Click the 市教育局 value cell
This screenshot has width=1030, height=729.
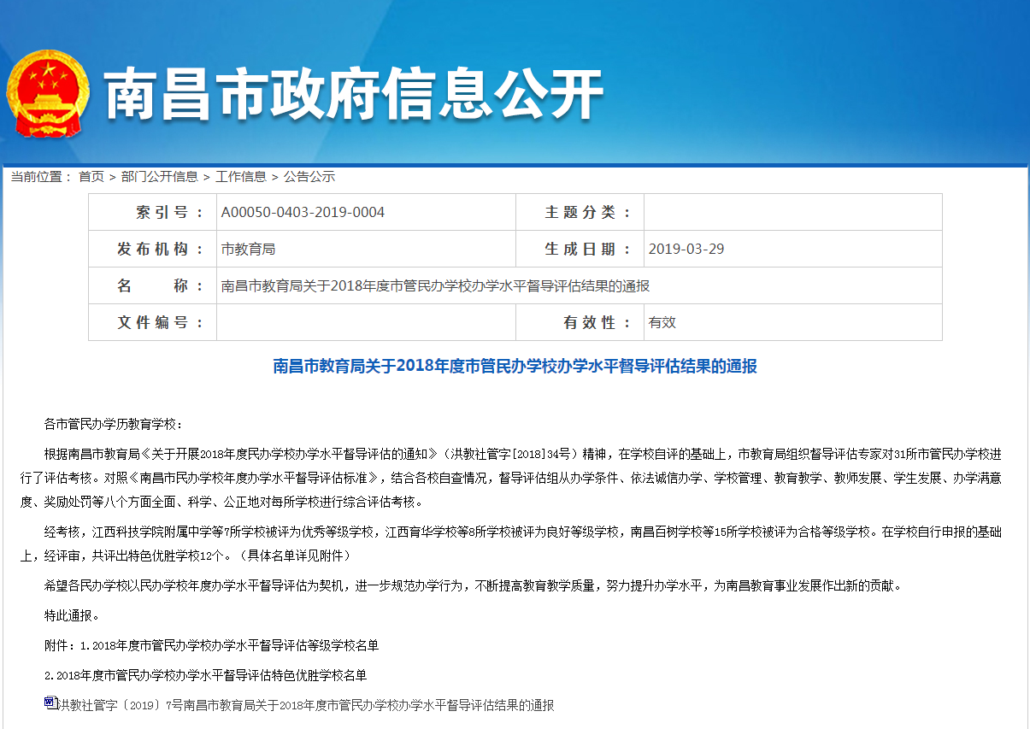pos(367,249)
